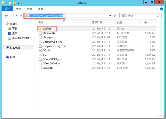Select 网络 in the navigation pane

(x=13, y=57)
